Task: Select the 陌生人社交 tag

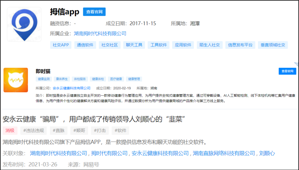Action: coord(209,45)
